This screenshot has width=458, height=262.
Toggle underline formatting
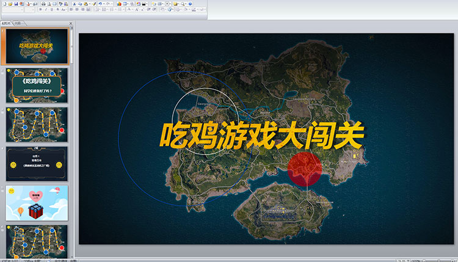[x=52, y=9]
